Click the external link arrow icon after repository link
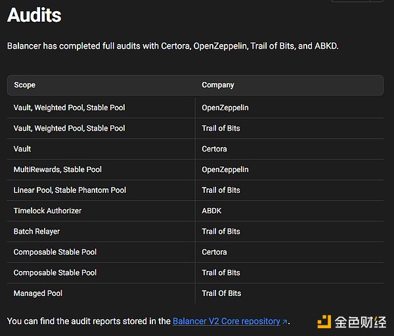This screenshot has height=336, width=394. (x=284, y=322)
